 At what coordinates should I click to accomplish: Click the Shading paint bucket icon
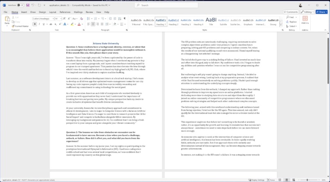[115, 24]
